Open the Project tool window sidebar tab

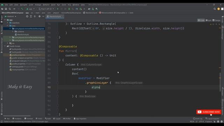click(x=1, y=19)
